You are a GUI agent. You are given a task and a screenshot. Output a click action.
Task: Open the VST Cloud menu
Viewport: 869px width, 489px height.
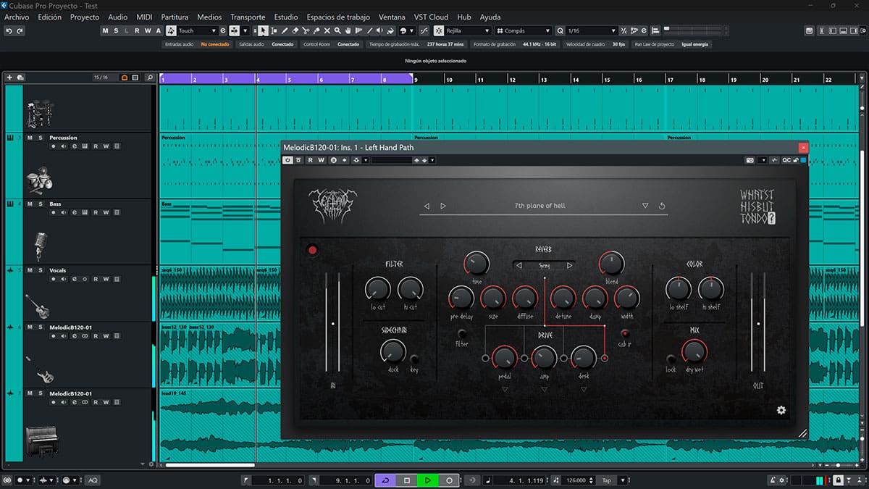pos(431,17)
